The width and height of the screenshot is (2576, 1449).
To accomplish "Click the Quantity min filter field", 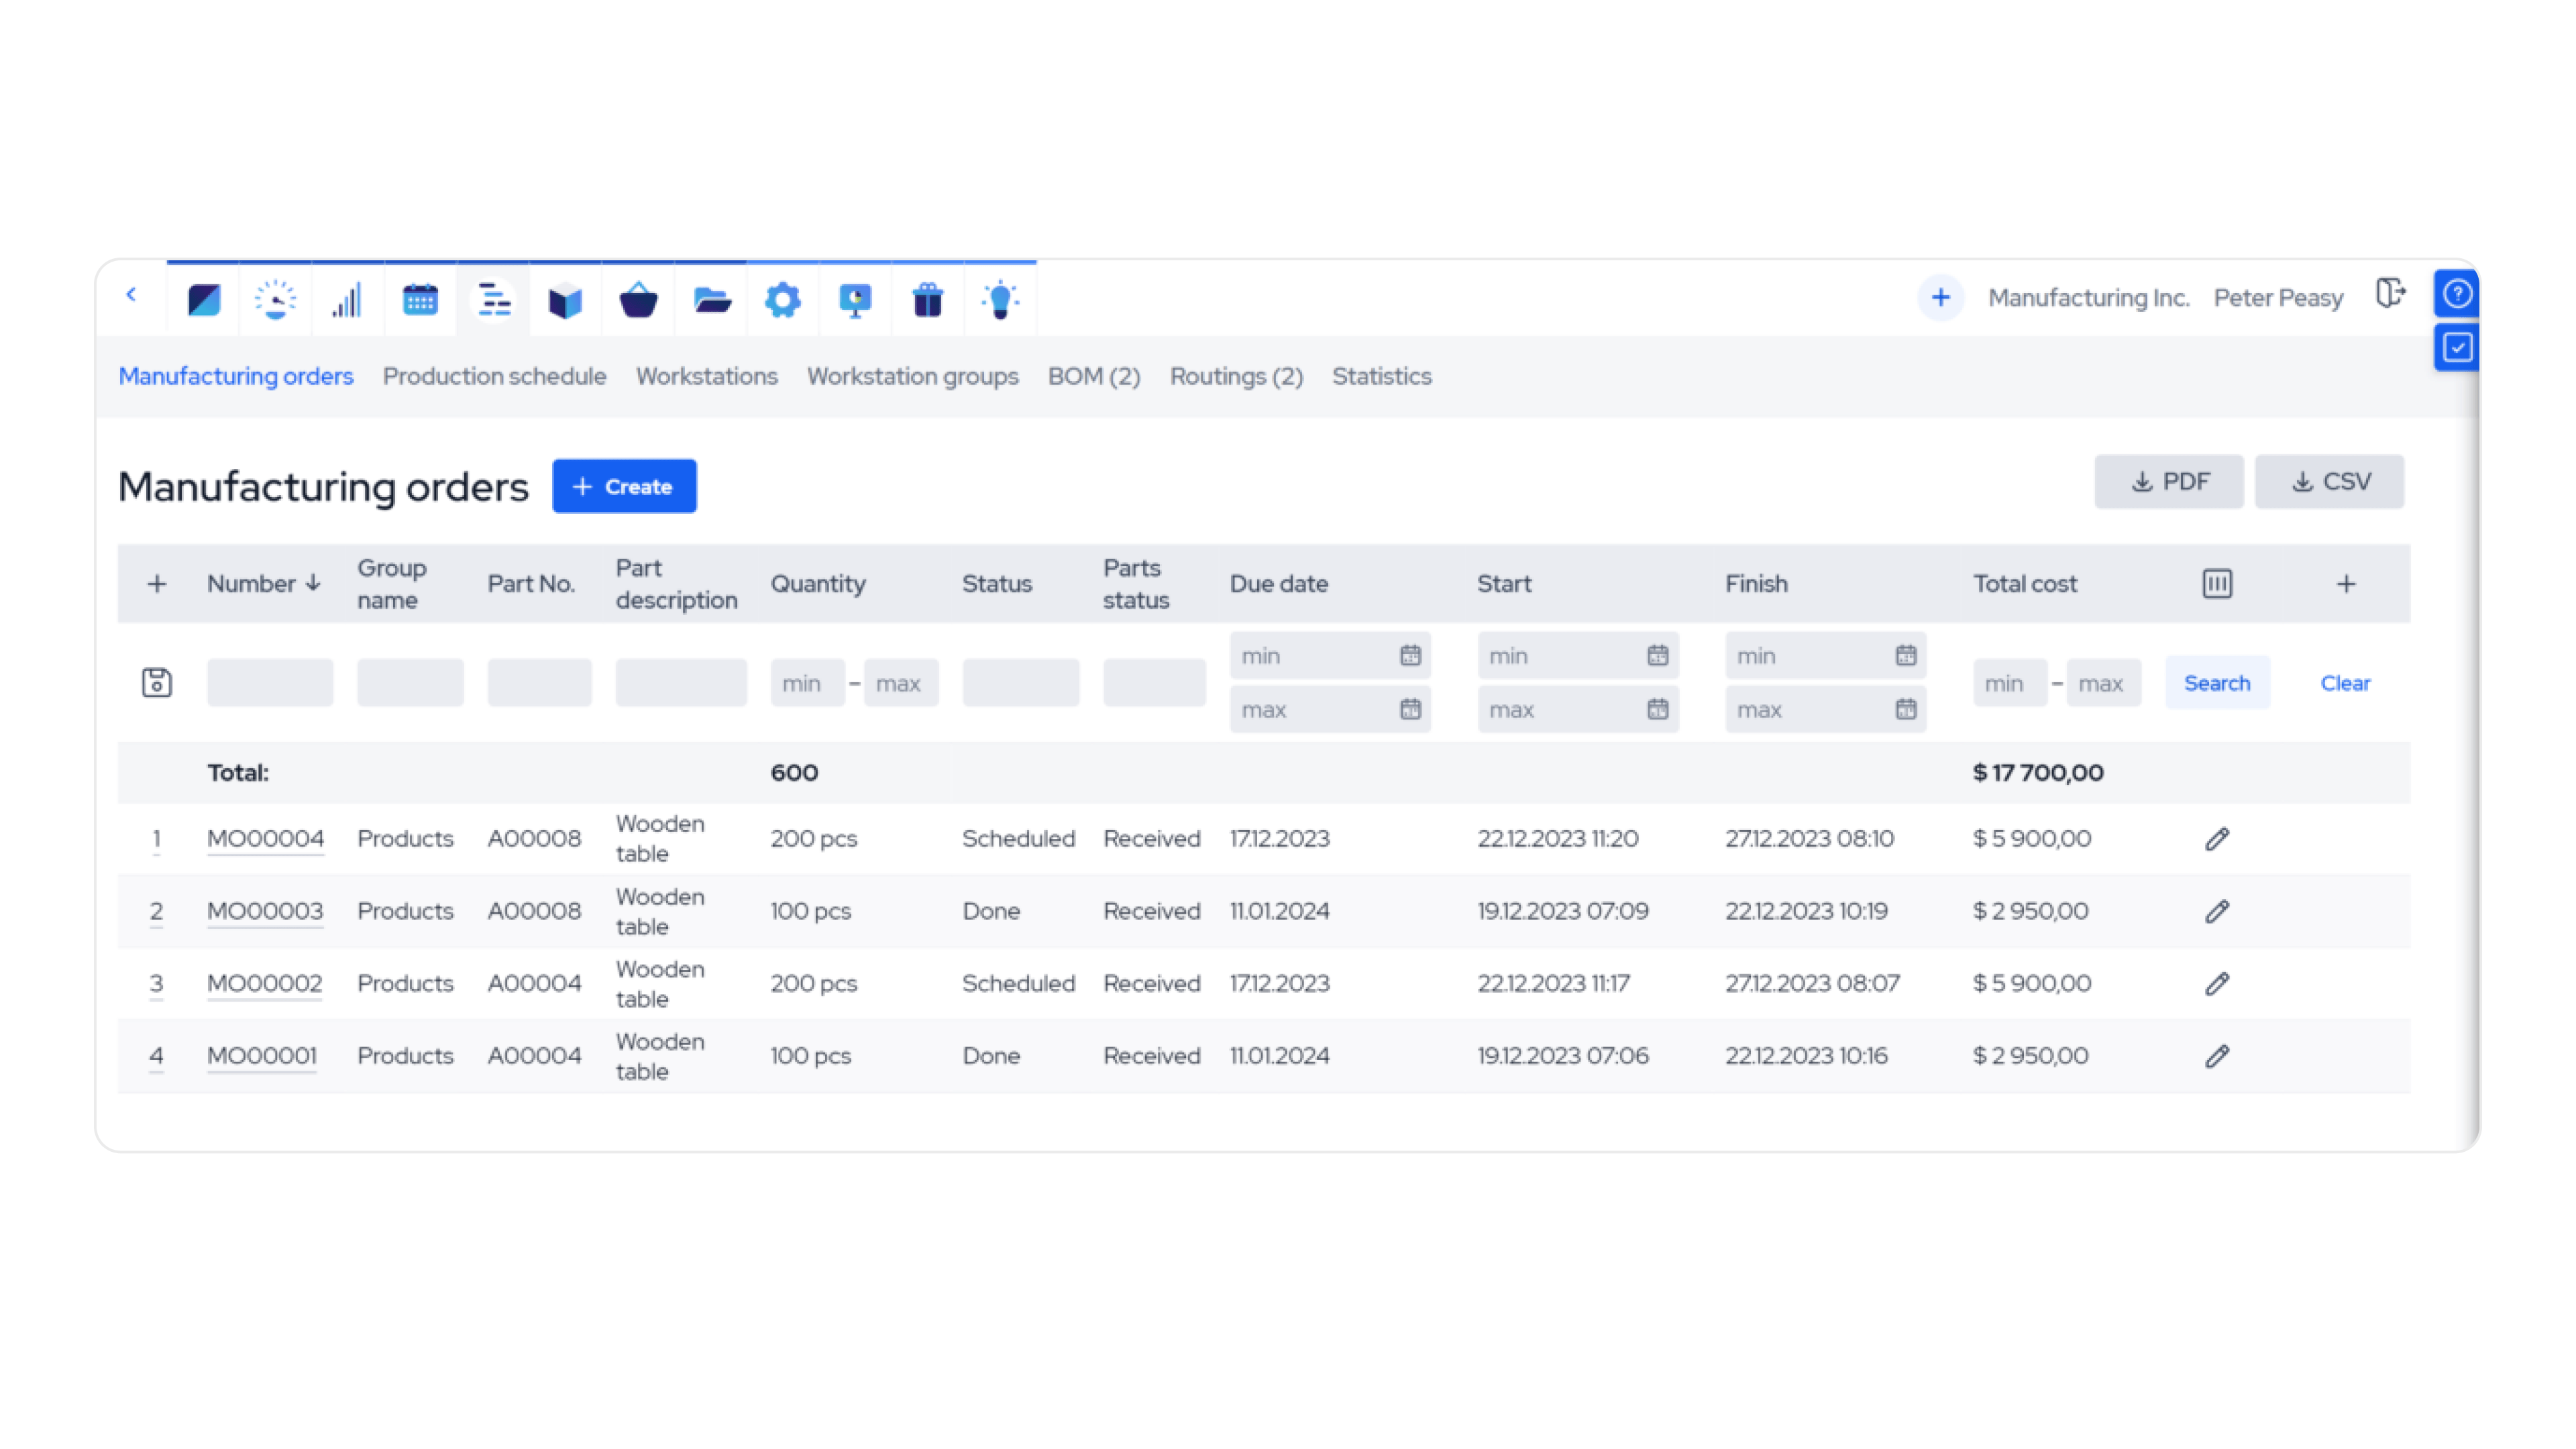I will pos(806,683).
